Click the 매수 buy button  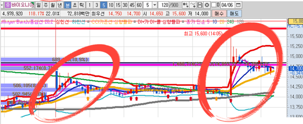219,14
